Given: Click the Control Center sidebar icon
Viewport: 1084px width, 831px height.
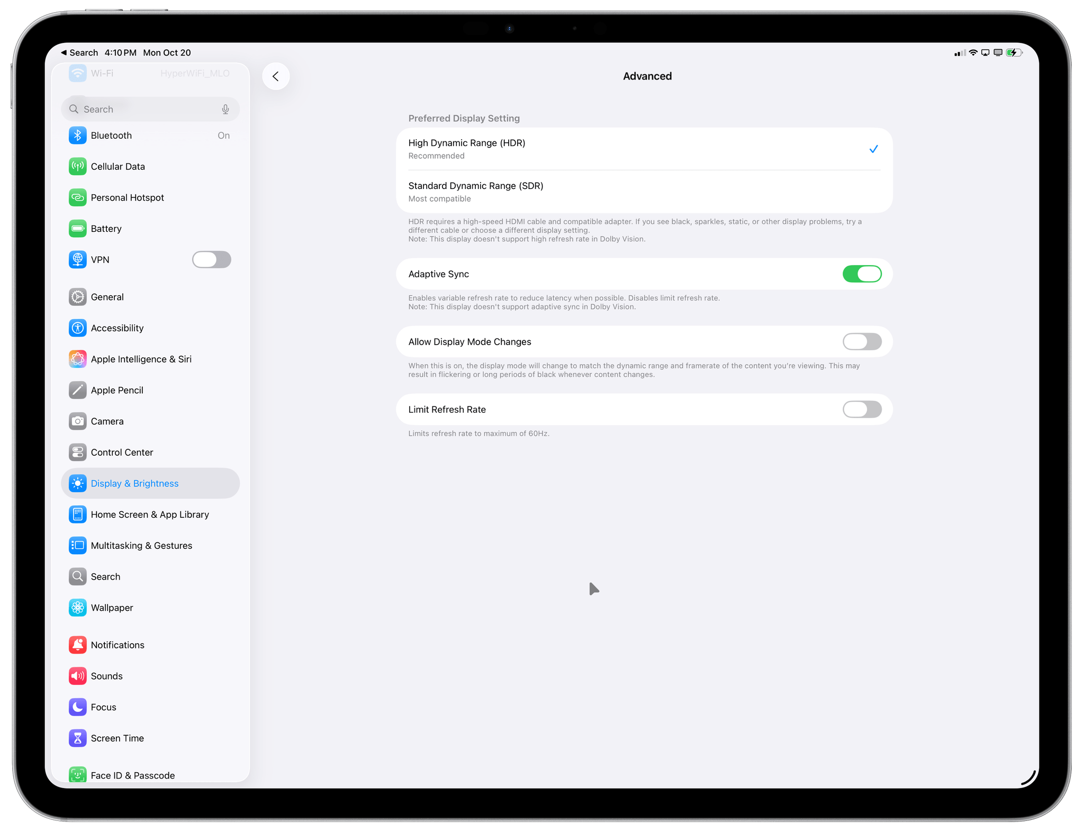Looking at the screenshot, I should [x=78, y=453].
